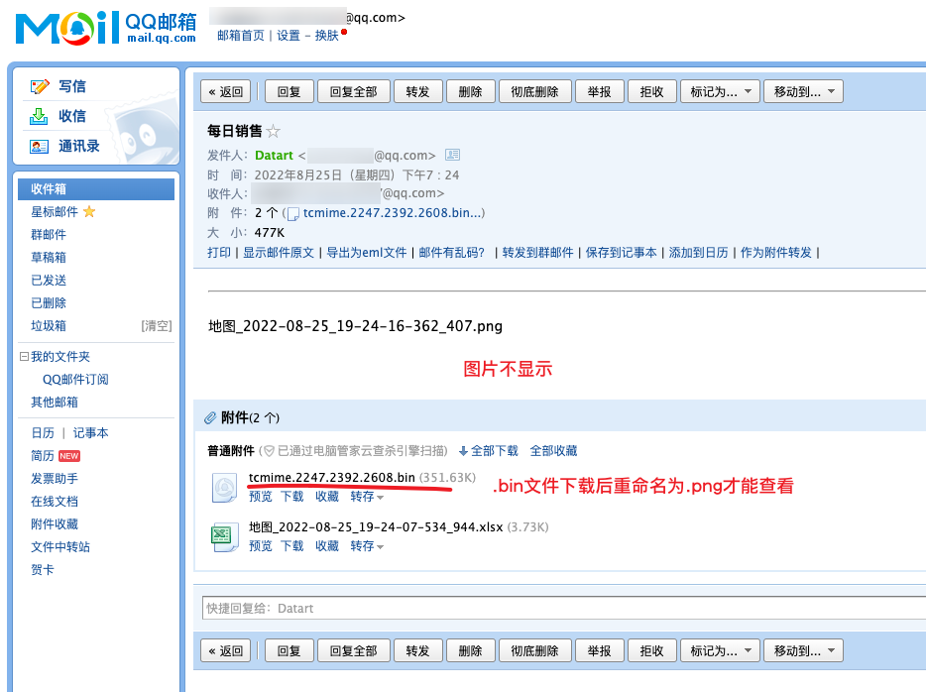Open 日历 link in sidebar
Screen dimensions: 926x692
[43, 433]
